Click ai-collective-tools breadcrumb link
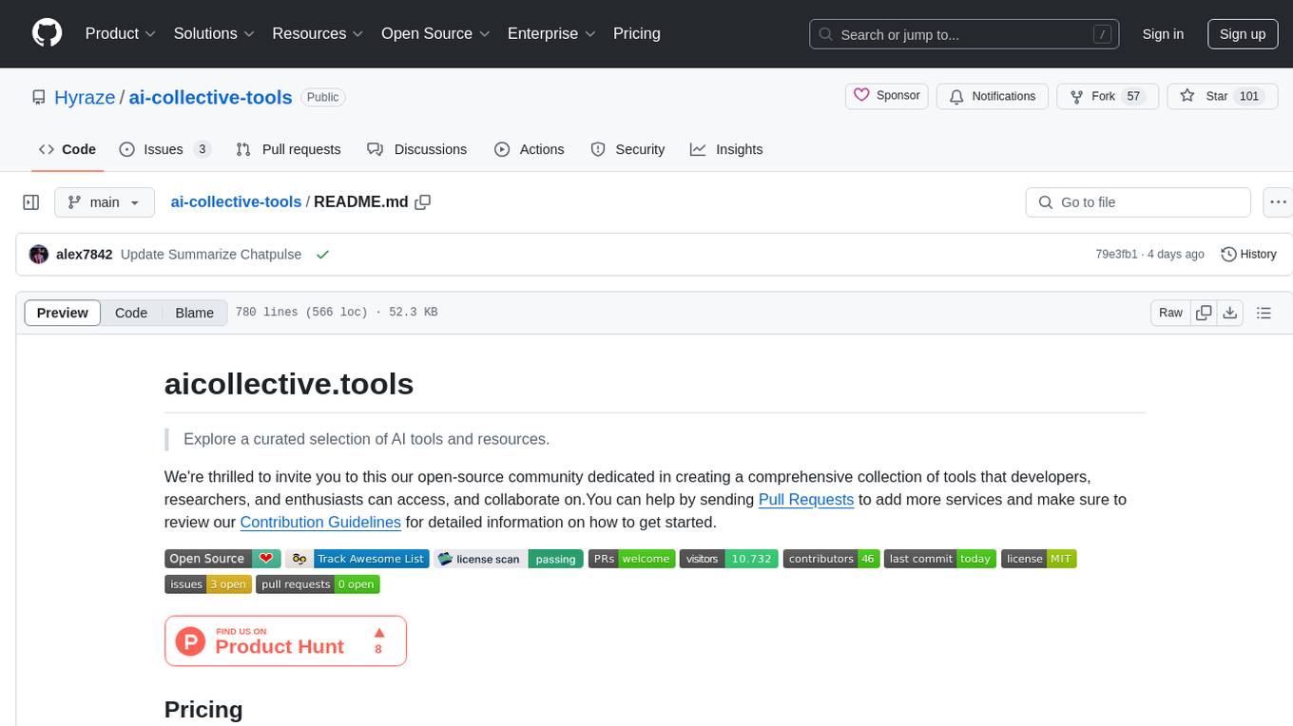 click(x=236, y=201)
